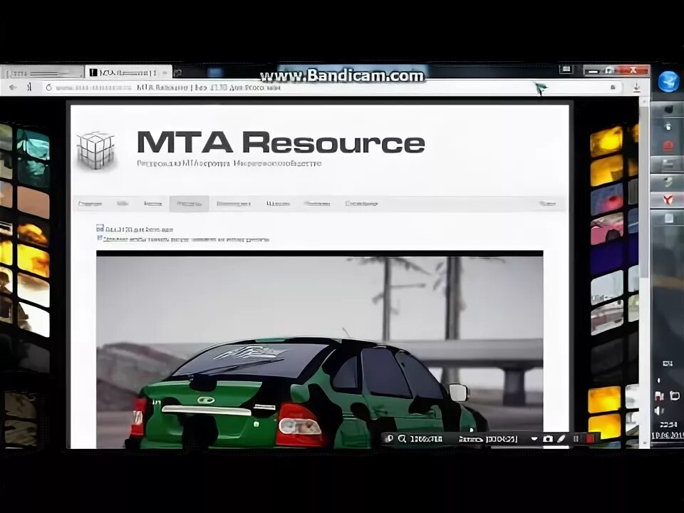The height and width of the screenshot is (513, 684).
Task: Click the first item in the site navigation bar
Action: pos(90,204)
